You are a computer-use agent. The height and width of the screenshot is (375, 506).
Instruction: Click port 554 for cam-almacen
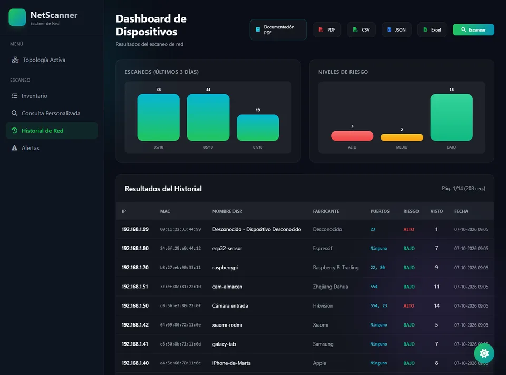[374, 287]
